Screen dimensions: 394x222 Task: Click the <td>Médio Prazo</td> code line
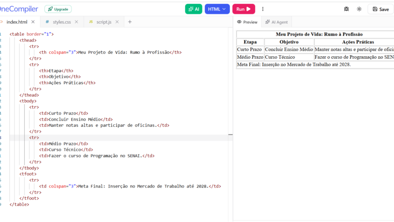click(x=64, y=144)
